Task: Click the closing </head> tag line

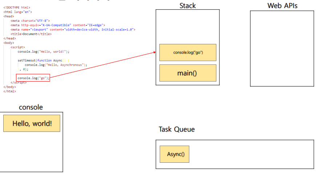Action: coord(9,38)
